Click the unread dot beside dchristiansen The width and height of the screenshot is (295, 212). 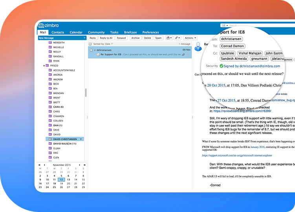click(95, 50)
